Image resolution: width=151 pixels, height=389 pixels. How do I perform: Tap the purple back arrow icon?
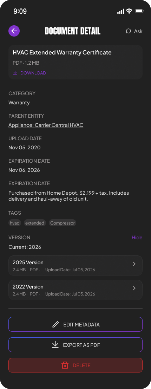tap(14, 31)
